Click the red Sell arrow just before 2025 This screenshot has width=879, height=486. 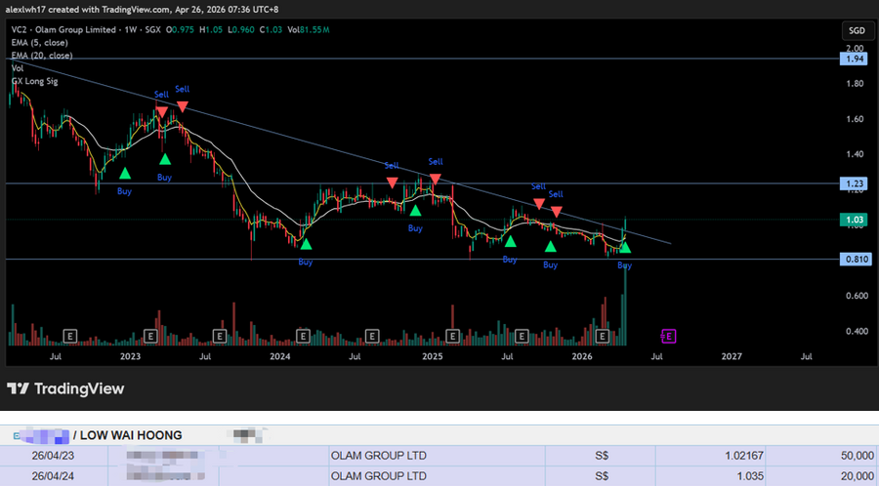tap(436, 178)
